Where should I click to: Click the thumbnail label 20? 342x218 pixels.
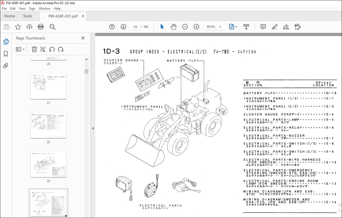(49, 64)
